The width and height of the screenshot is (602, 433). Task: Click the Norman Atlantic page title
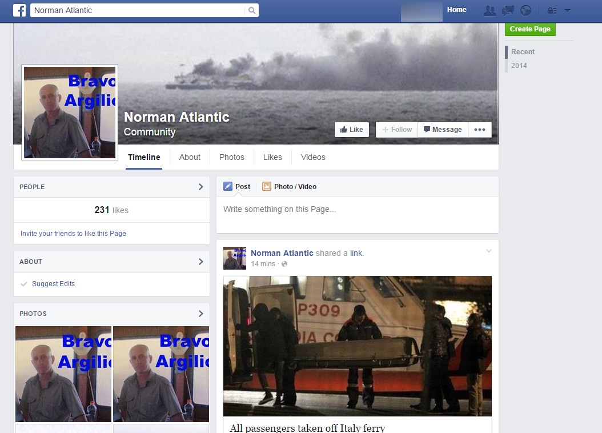coord(176,117)
